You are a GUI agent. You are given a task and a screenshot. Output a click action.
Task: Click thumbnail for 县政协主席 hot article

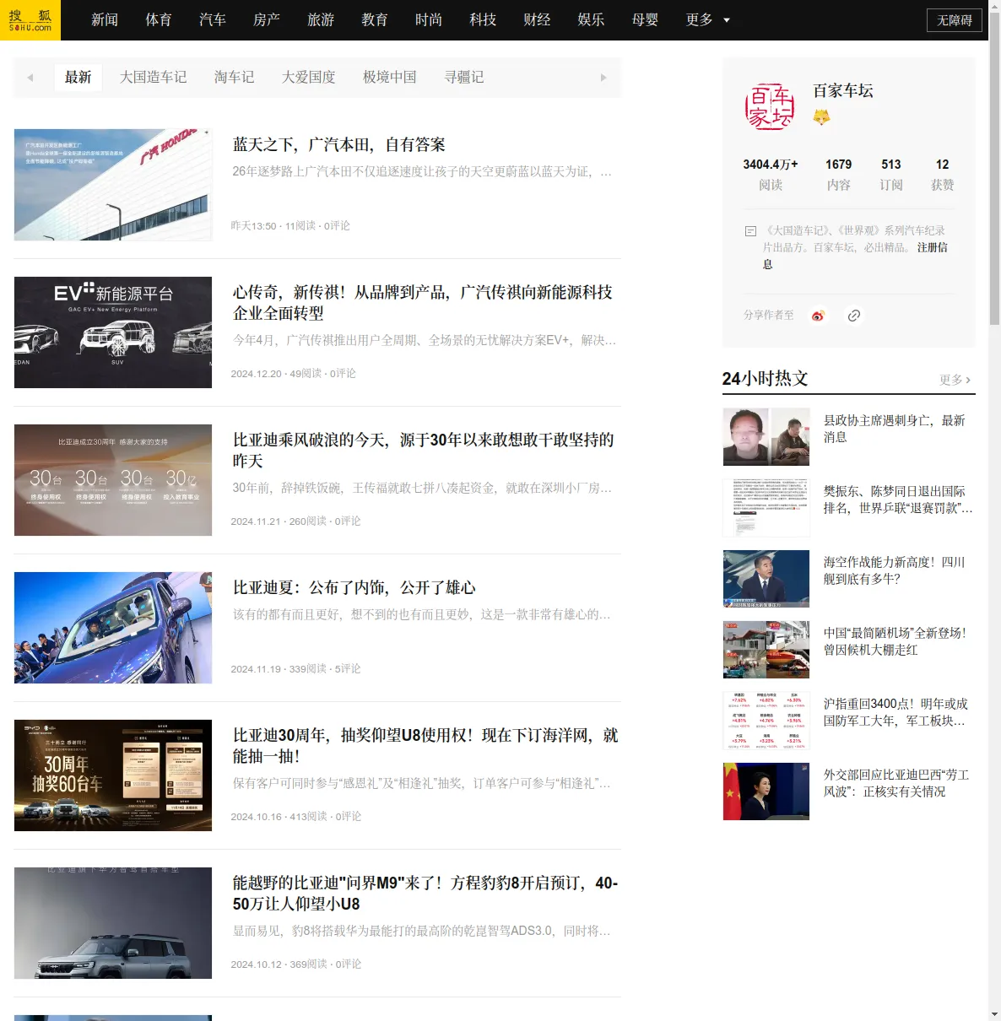766,437
